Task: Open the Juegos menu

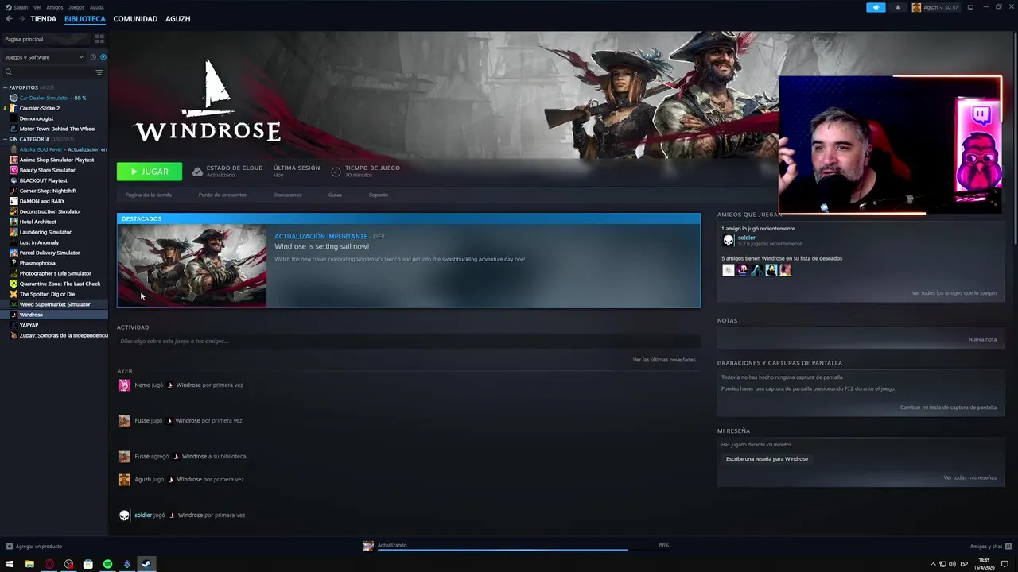Action: 76,7
